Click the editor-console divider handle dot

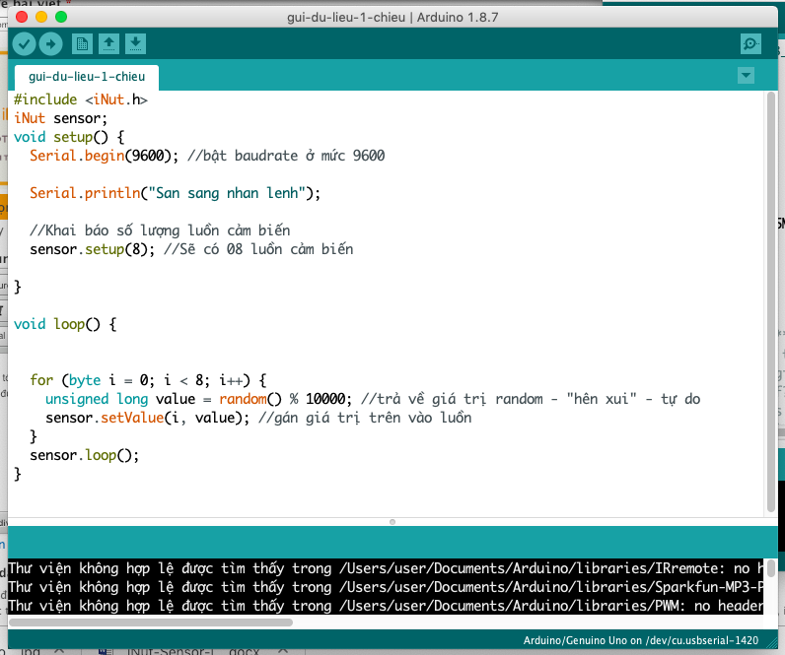coord(392,521)
